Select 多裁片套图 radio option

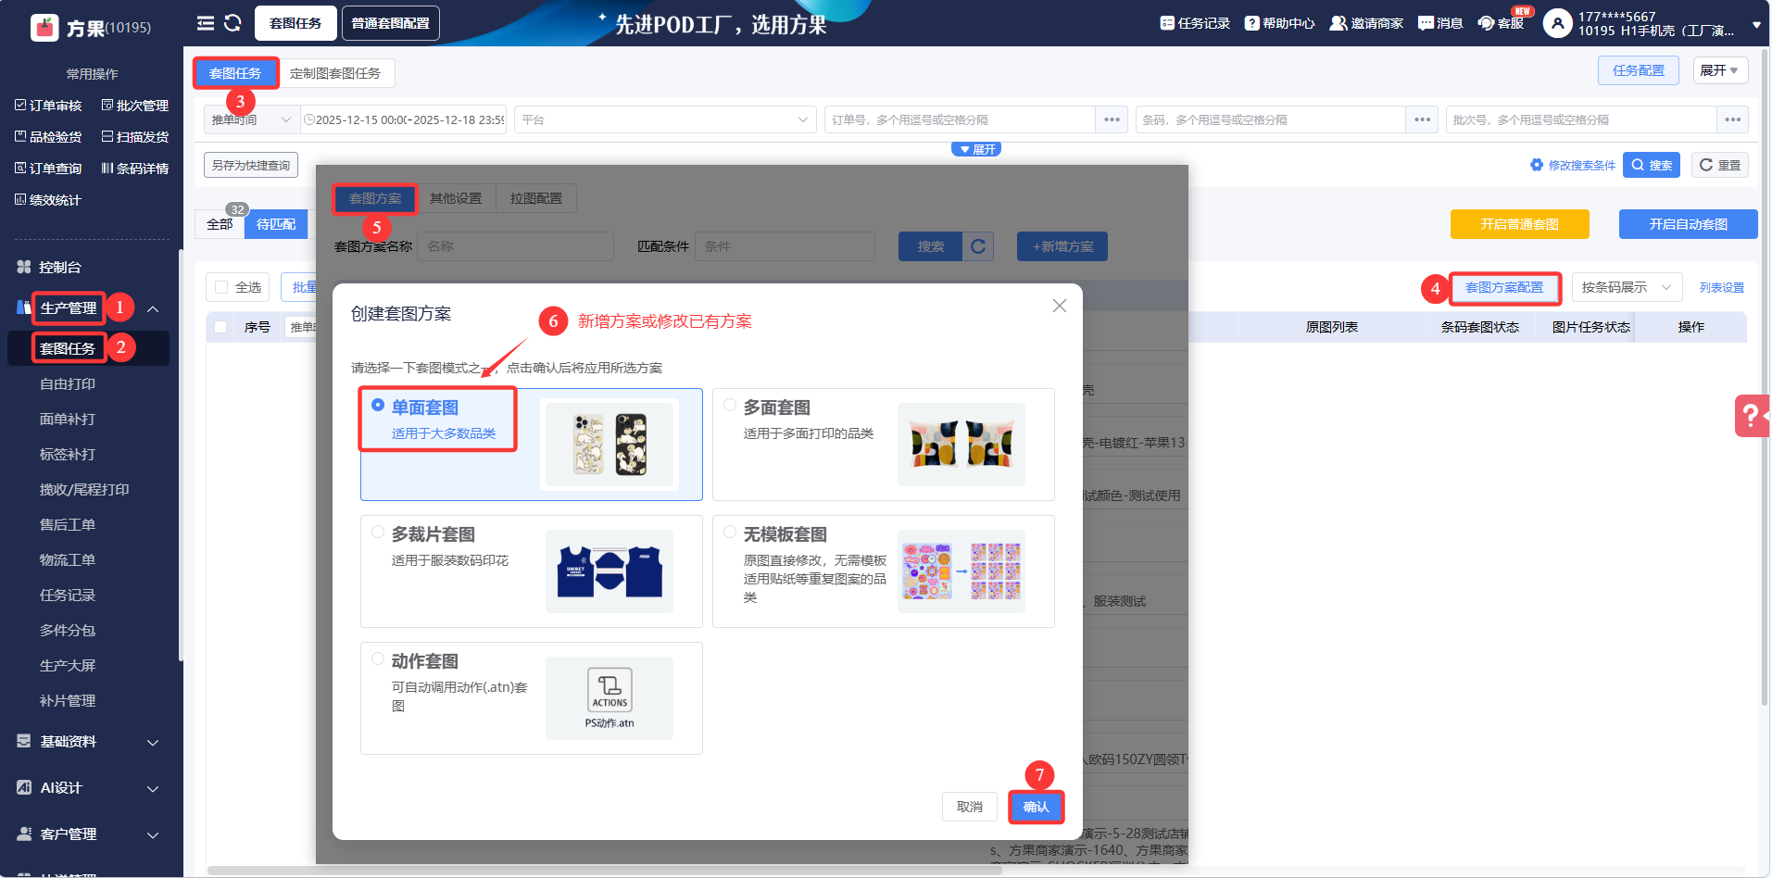pyautogui.click(x=378, y=533)
